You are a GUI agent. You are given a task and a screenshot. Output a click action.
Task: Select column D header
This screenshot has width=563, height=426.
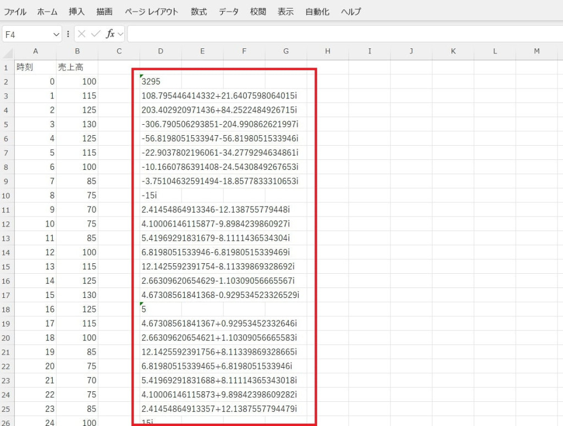[161, 52]
